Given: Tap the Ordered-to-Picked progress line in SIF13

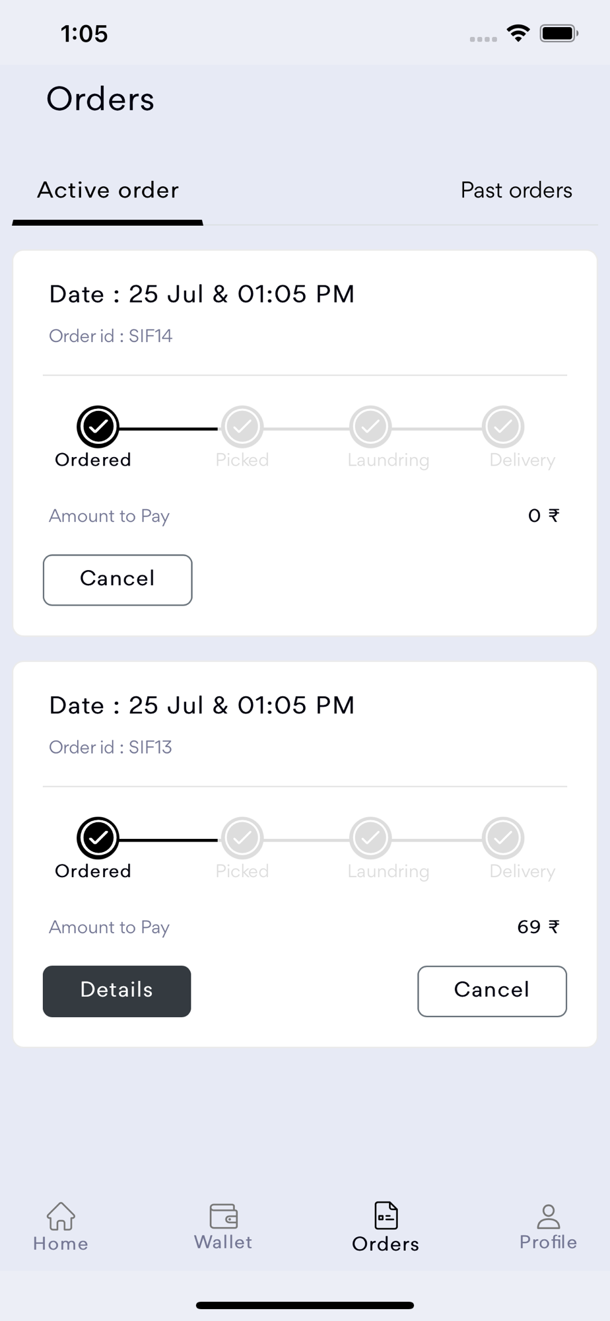Looking at the screenshot, I should (x=169, y=840).
